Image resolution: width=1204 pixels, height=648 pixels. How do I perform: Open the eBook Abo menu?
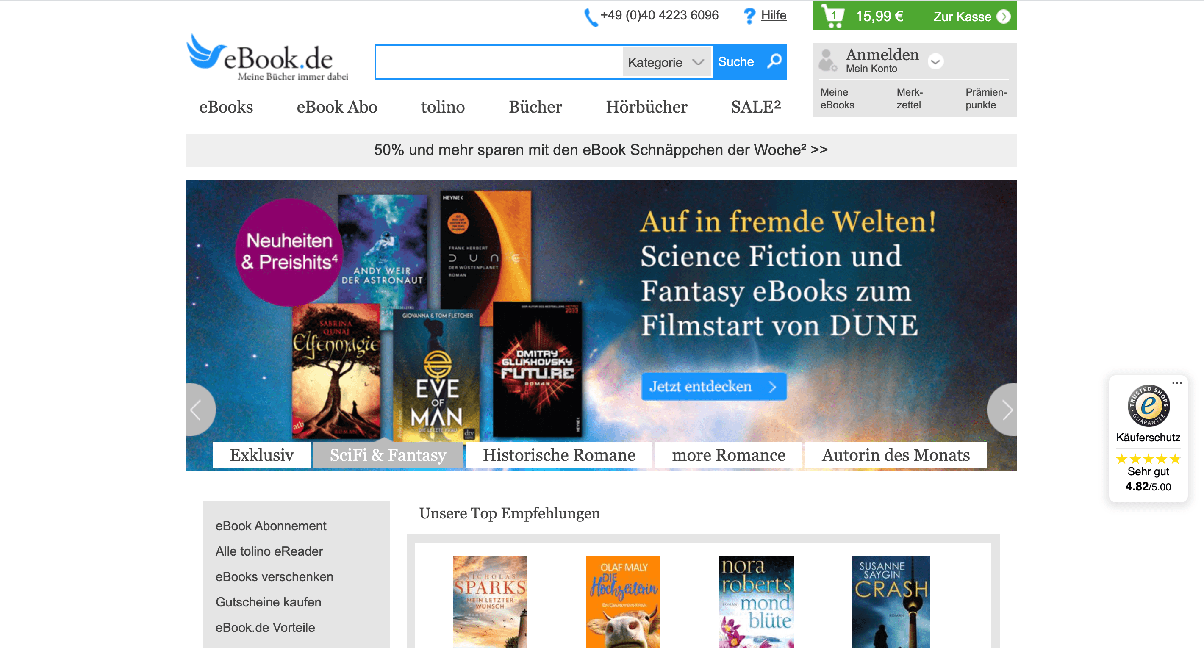tap(336, 107)
